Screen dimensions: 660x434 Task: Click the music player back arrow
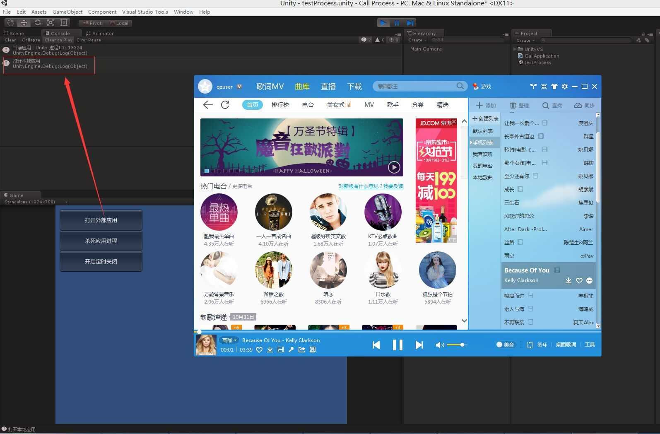click(208, 105)
